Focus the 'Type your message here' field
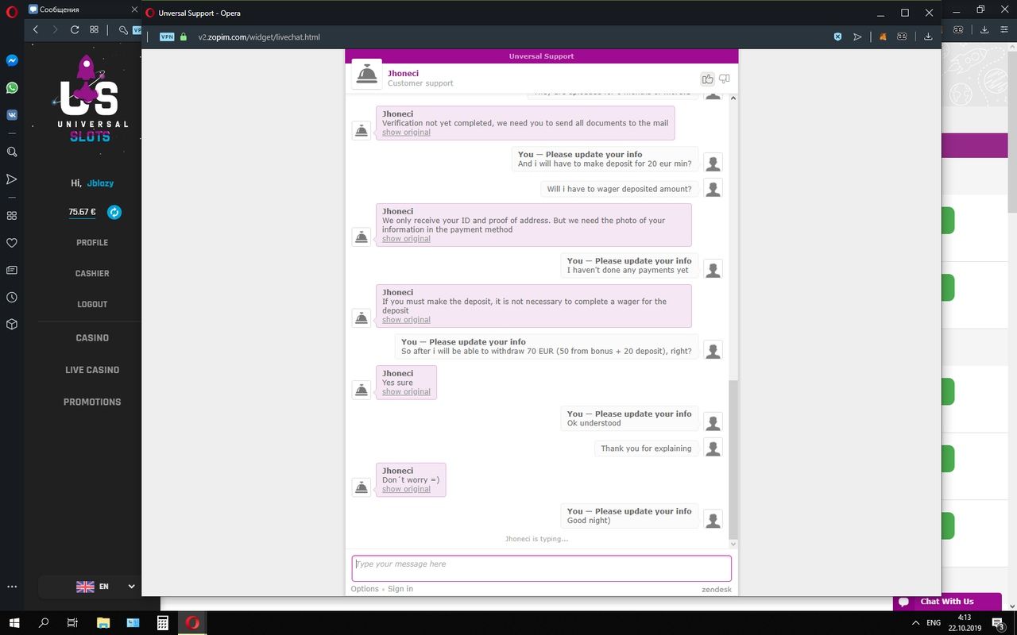1017x635 pixels. (x=541, y=568)
